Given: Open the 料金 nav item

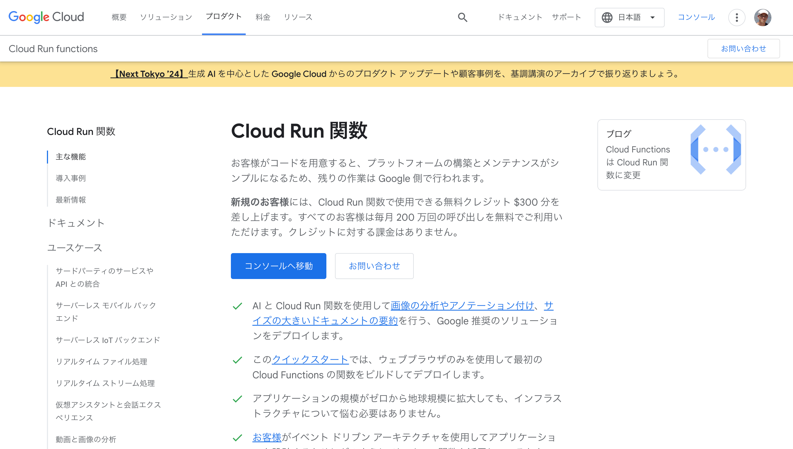Looking at the screenshot, I should (263, 17).
